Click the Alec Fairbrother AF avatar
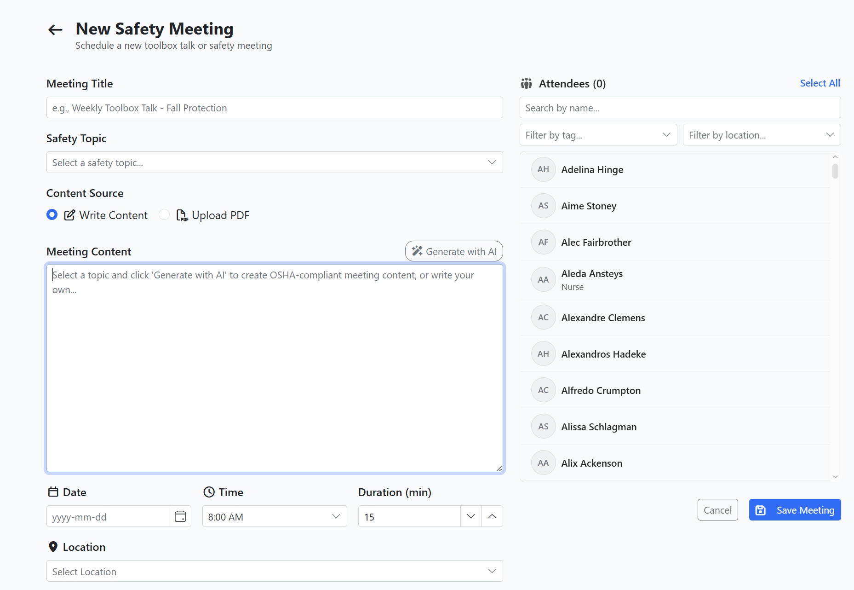The width and height of the screenshot is (854, 590). [x=543, y=242]
